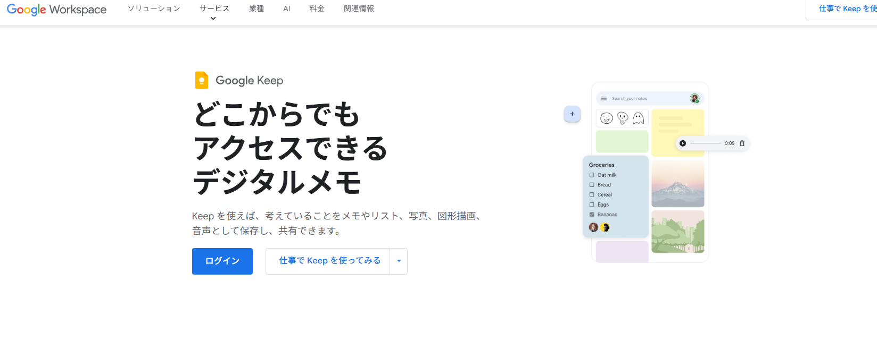
Task: Uncheck the Bananas checkbox
Action: (592, 215)
